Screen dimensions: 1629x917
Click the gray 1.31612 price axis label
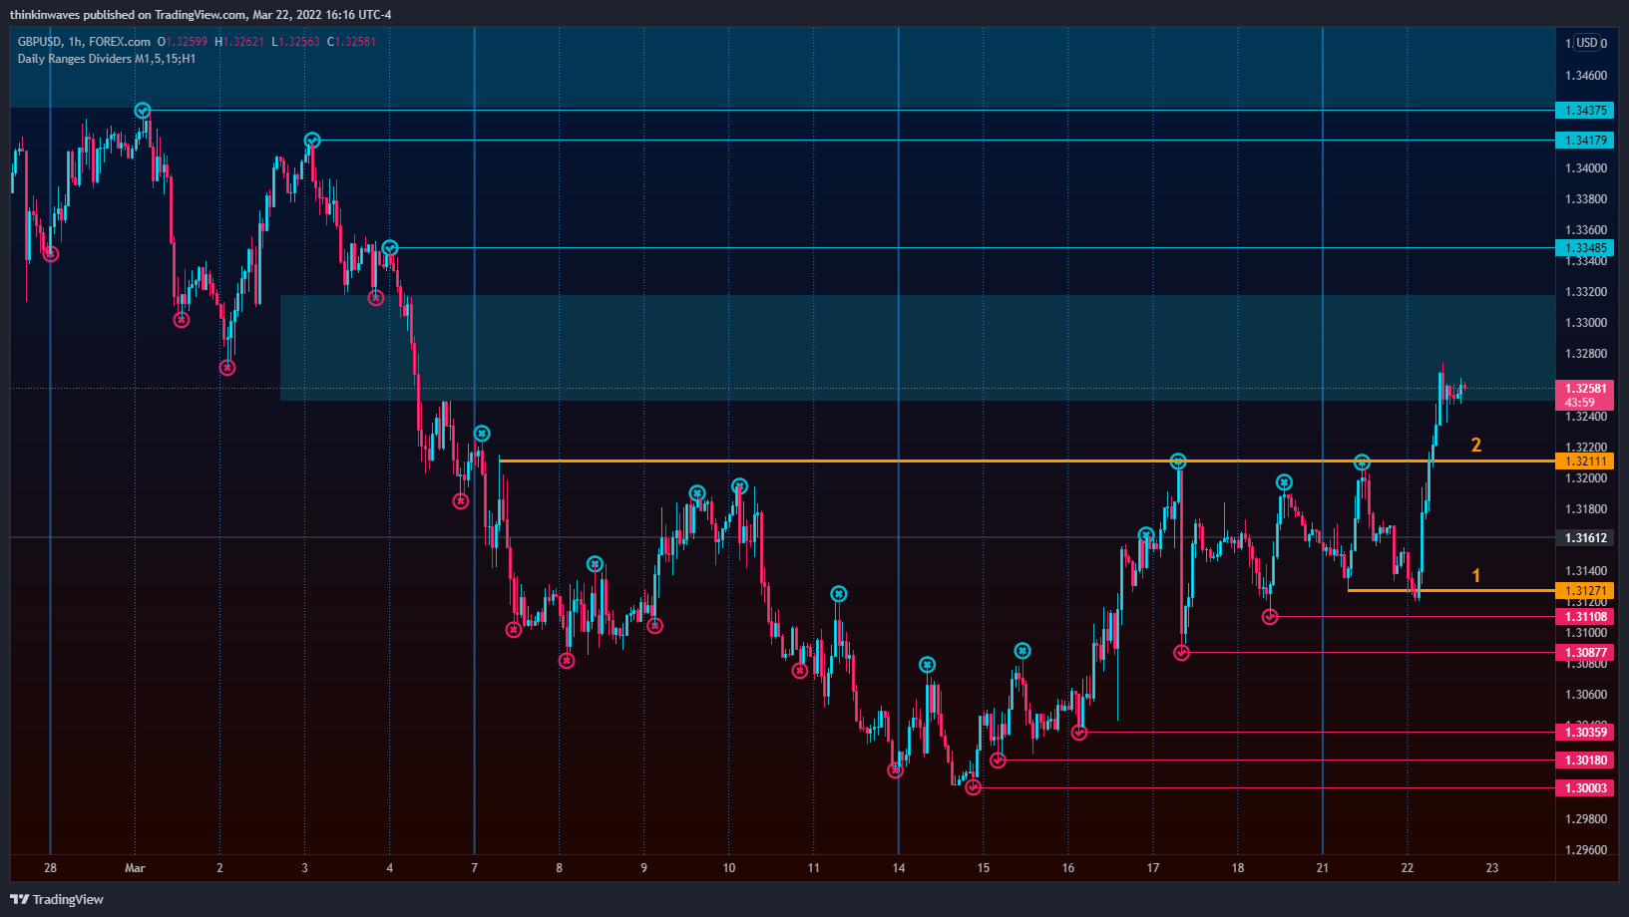tap(1584, 538)
